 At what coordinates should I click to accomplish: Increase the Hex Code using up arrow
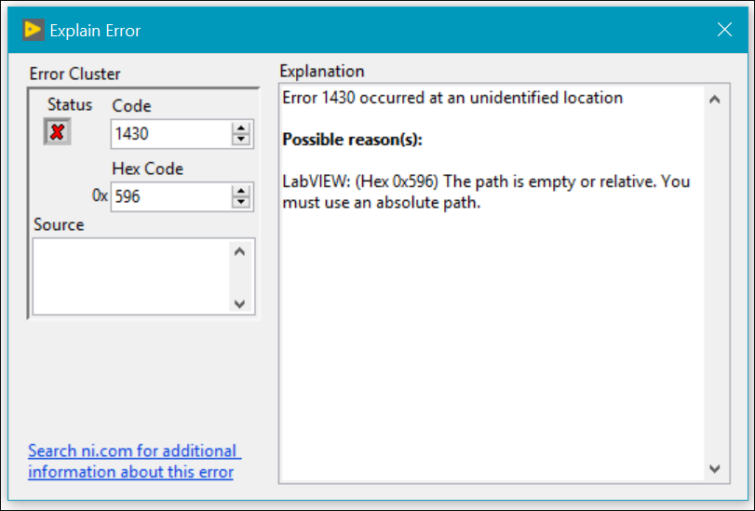click(241, 192)
